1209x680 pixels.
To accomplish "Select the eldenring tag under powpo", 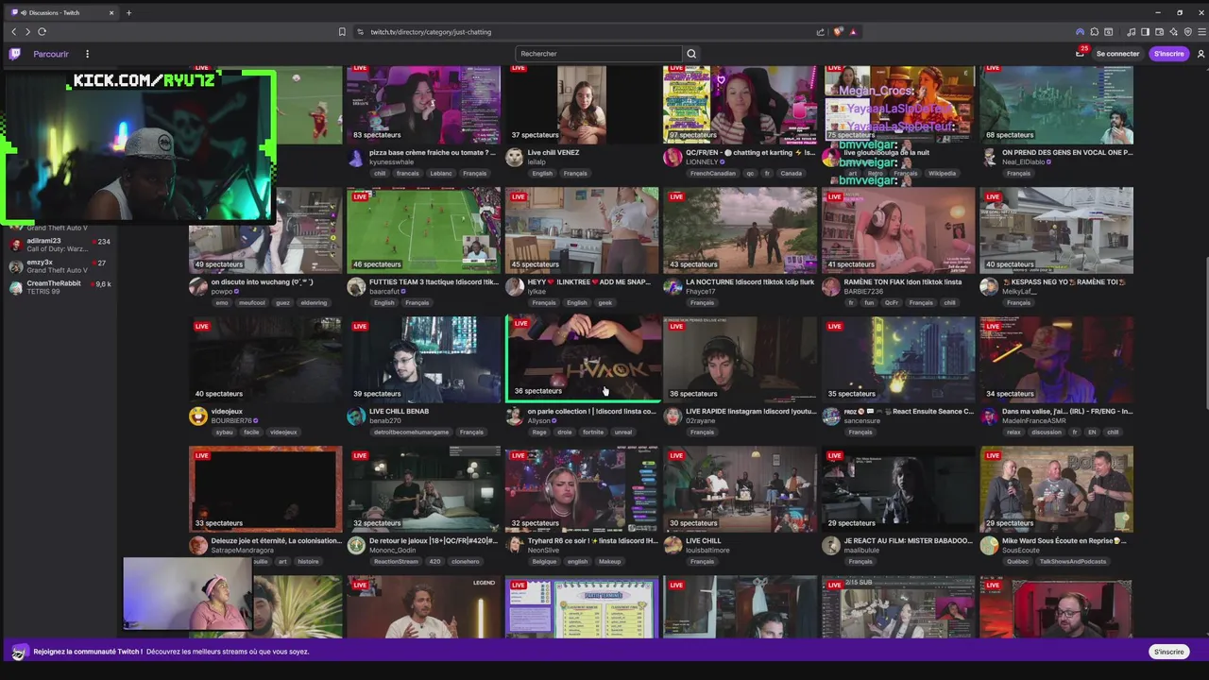I will click(x=314, y=303).
